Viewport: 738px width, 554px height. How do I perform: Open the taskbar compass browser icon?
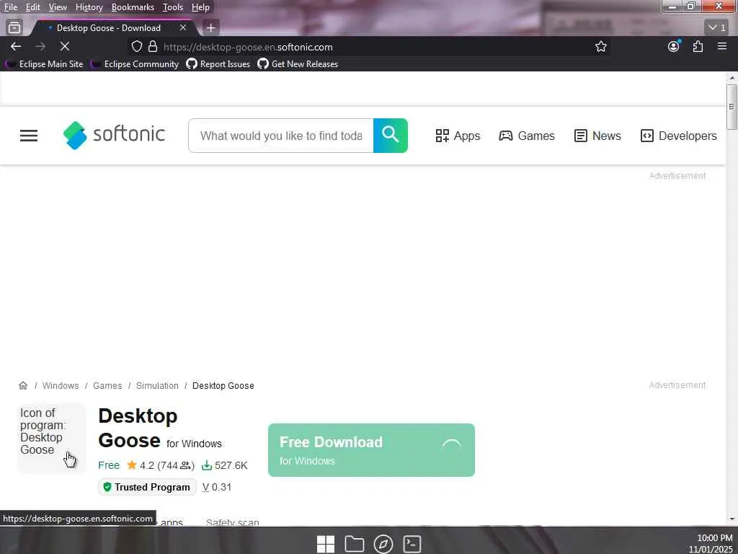pos(383,544)
